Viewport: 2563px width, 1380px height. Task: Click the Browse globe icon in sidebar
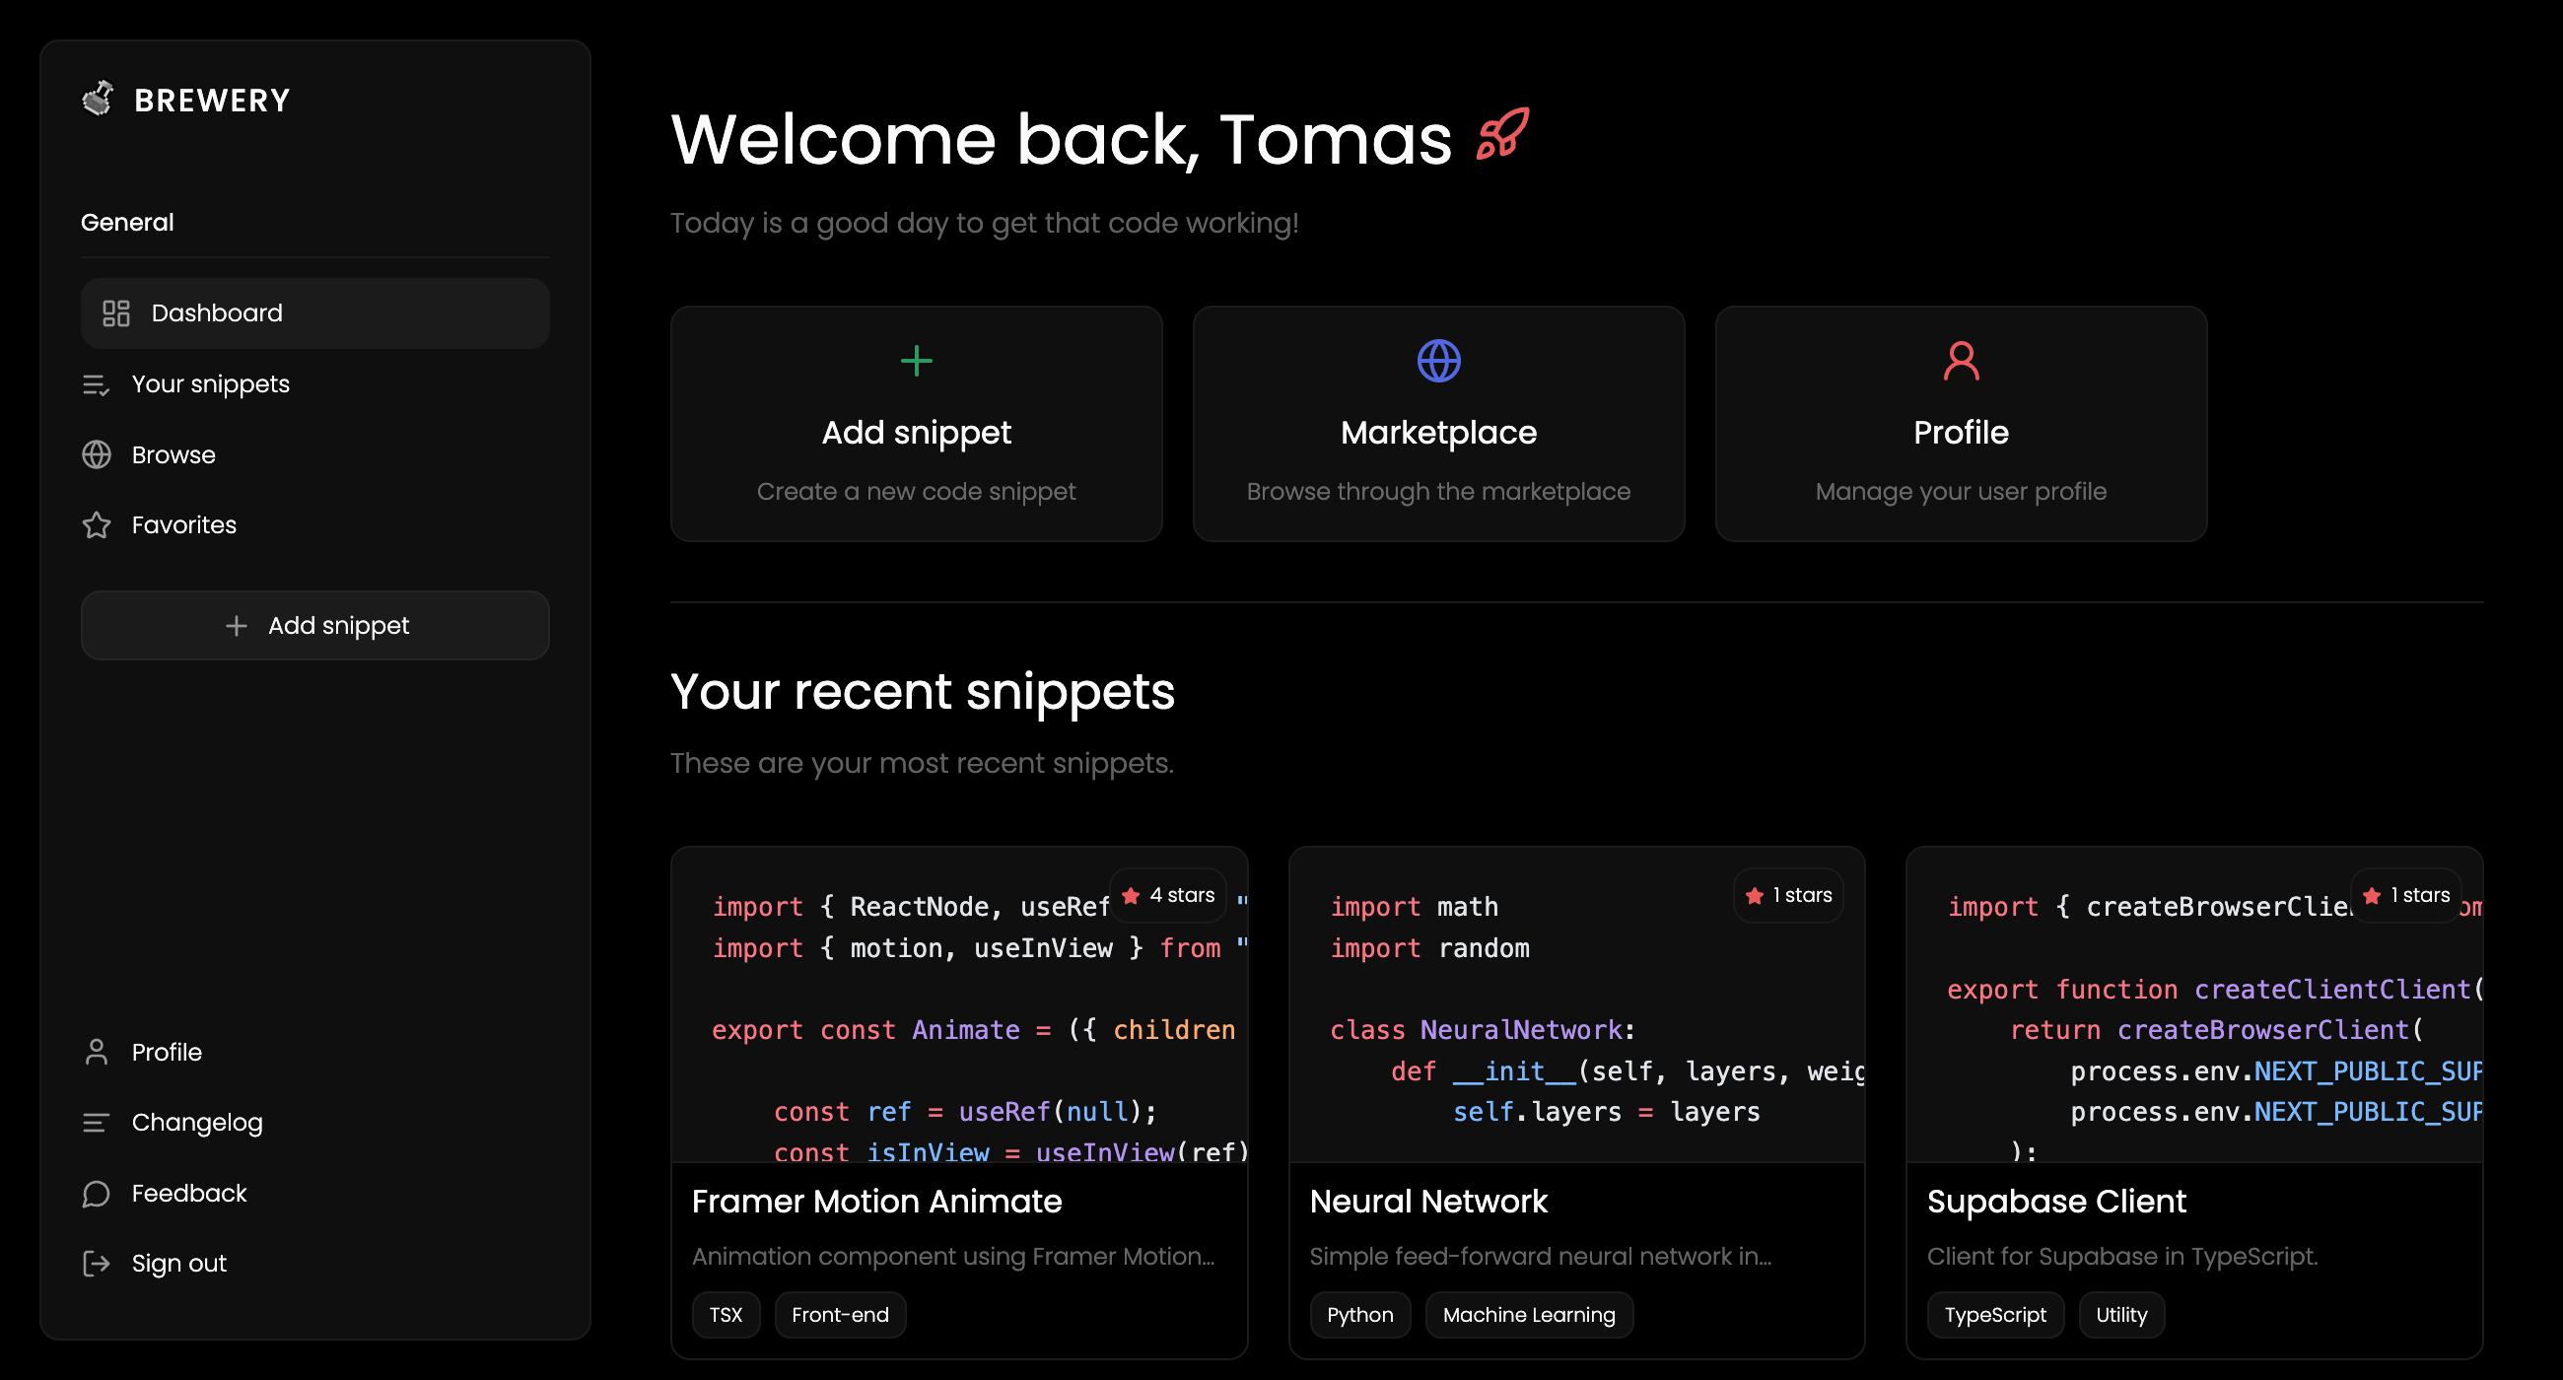[96, 454]
